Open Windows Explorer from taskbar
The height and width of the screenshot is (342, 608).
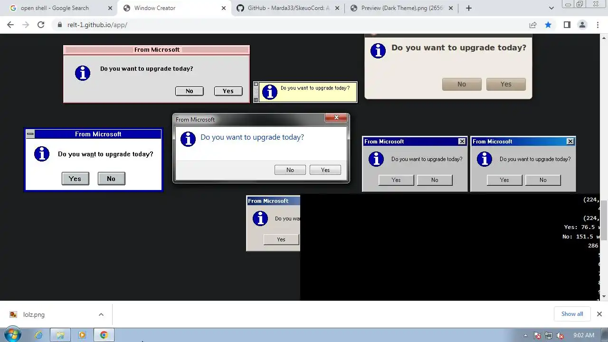(x=60, y=335)
